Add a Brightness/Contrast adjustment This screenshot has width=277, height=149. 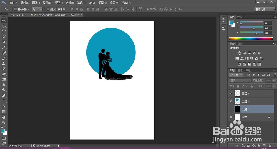(239, 53)
